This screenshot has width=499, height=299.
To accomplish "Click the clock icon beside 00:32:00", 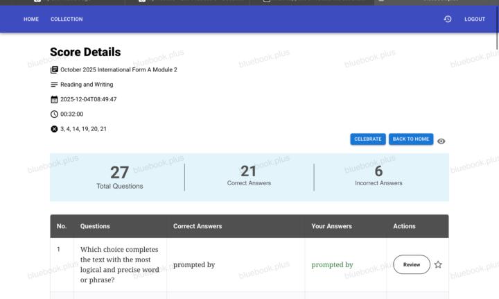I will pyautogui.click(x=54, y=114).
